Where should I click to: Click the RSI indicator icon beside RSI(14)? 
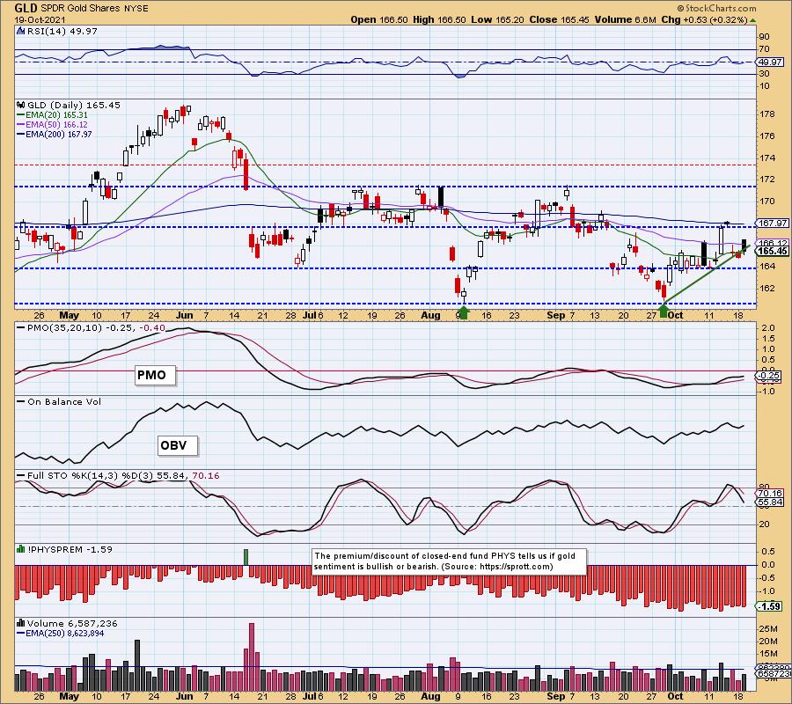(21, 31)
